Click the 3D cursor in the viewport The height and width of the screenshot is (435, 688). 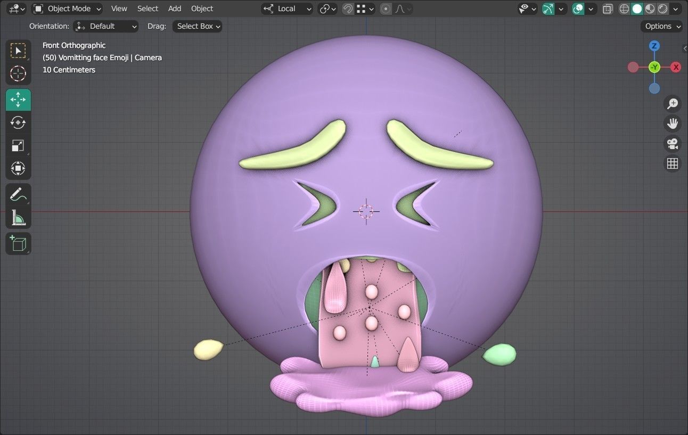click(x=366, y=211)
